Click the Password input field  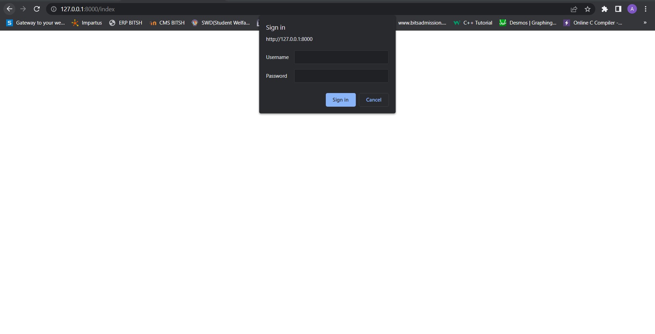(x=341, y=76)
